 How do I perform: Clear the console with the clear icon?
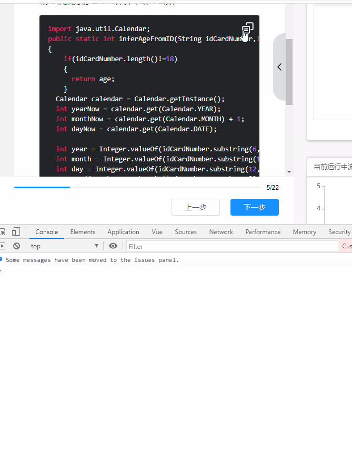pyautogui.click(x=16, y=246)
